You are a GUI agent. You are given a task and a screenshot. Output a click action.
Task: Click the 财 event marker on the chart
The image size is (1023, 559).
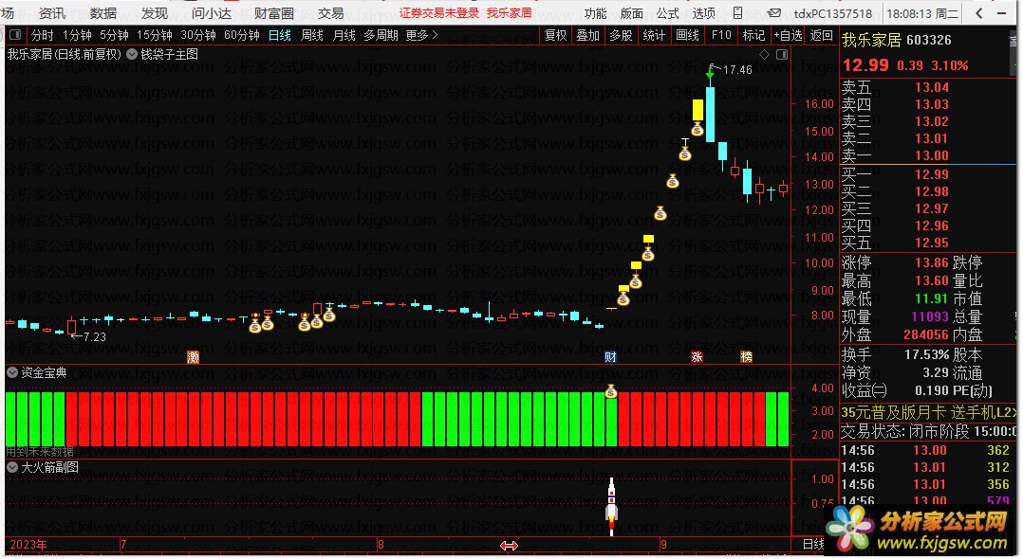pos(611,357)
